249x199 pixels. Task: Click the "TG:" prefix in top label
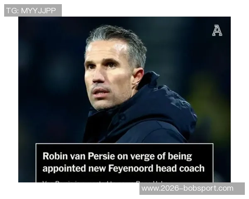[x=12, y=11]
